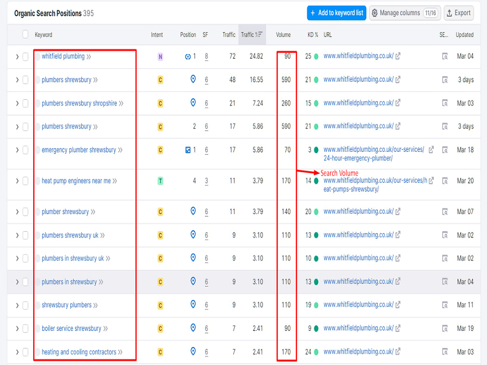
Task: Open external link icon for whitfield plumbing URL
Action: (x=398, y=56)
